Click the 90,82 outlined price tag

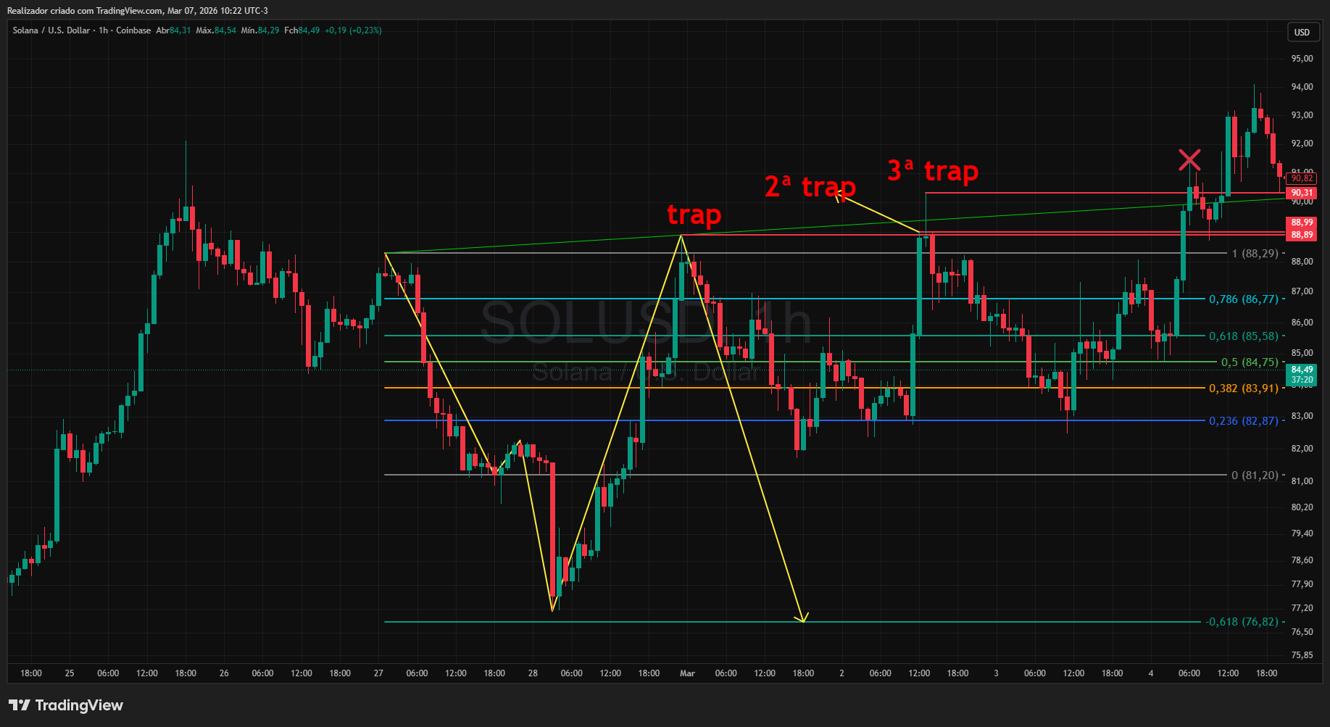[1302, 178]
